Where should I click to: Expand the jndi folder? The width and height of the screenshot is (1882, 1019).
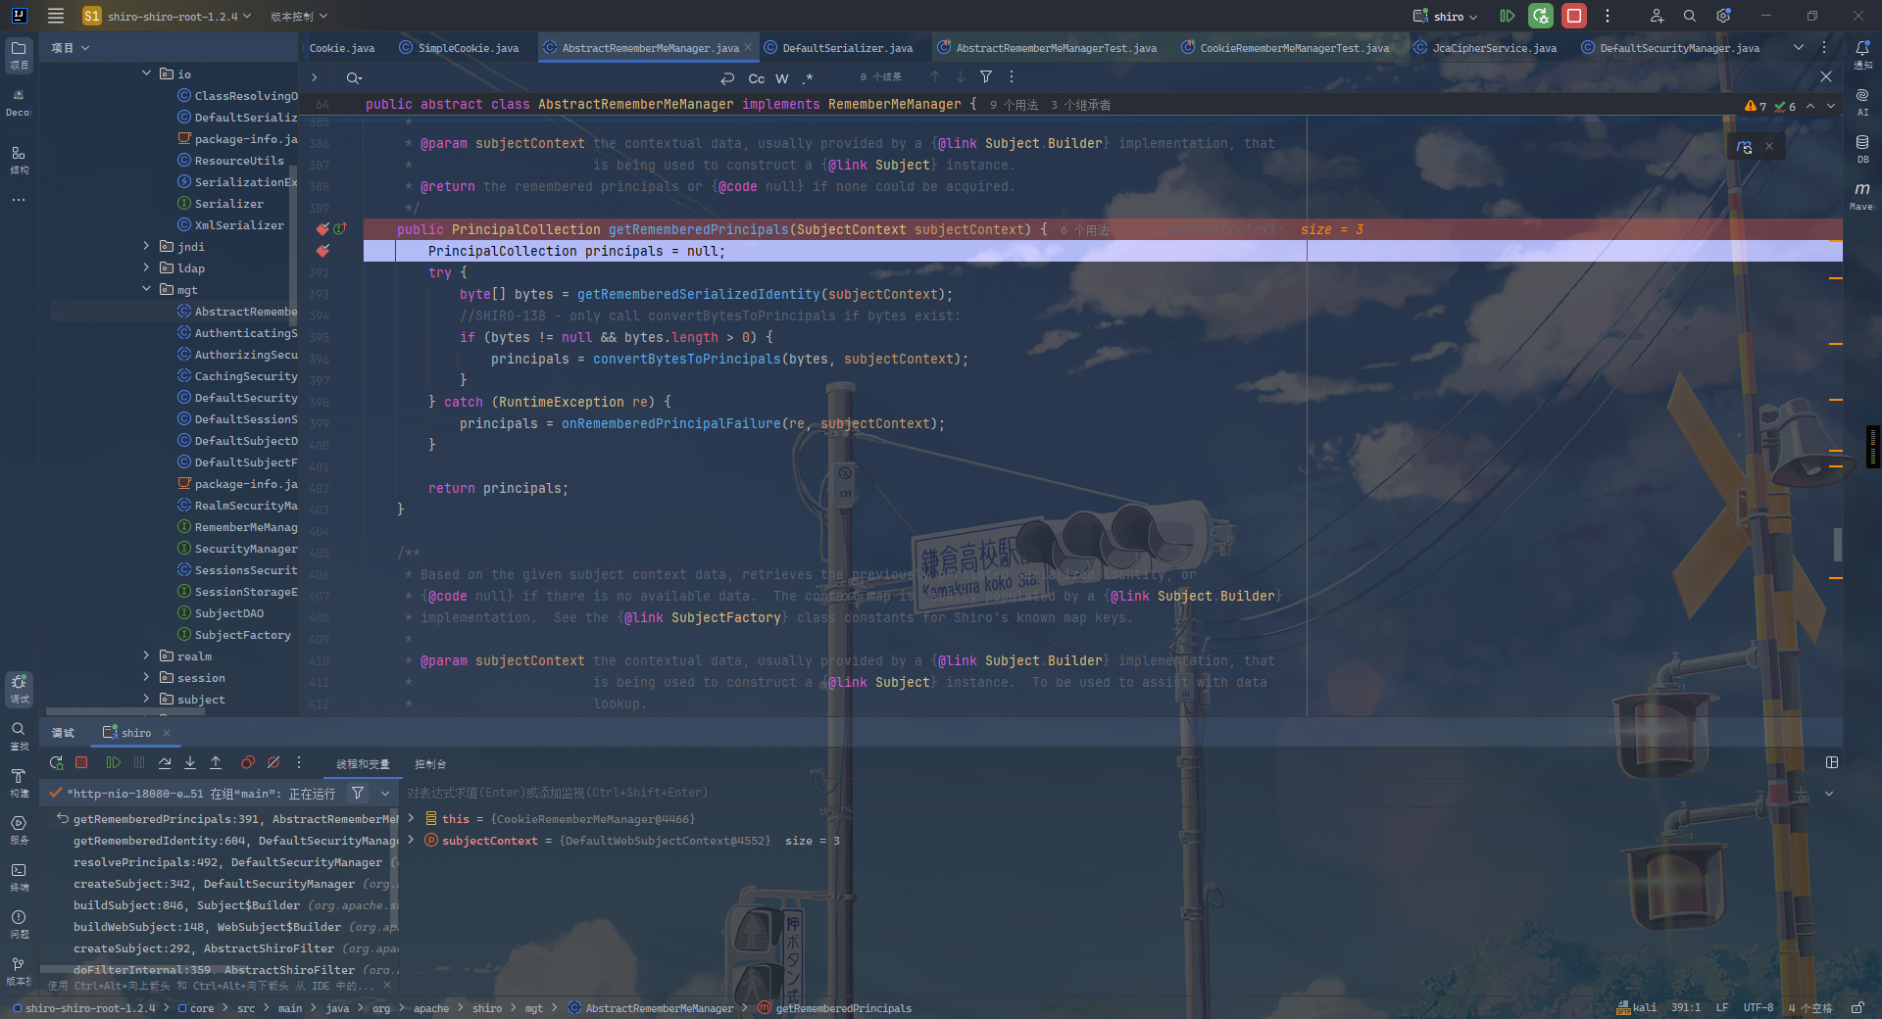[x=146, y=246]
